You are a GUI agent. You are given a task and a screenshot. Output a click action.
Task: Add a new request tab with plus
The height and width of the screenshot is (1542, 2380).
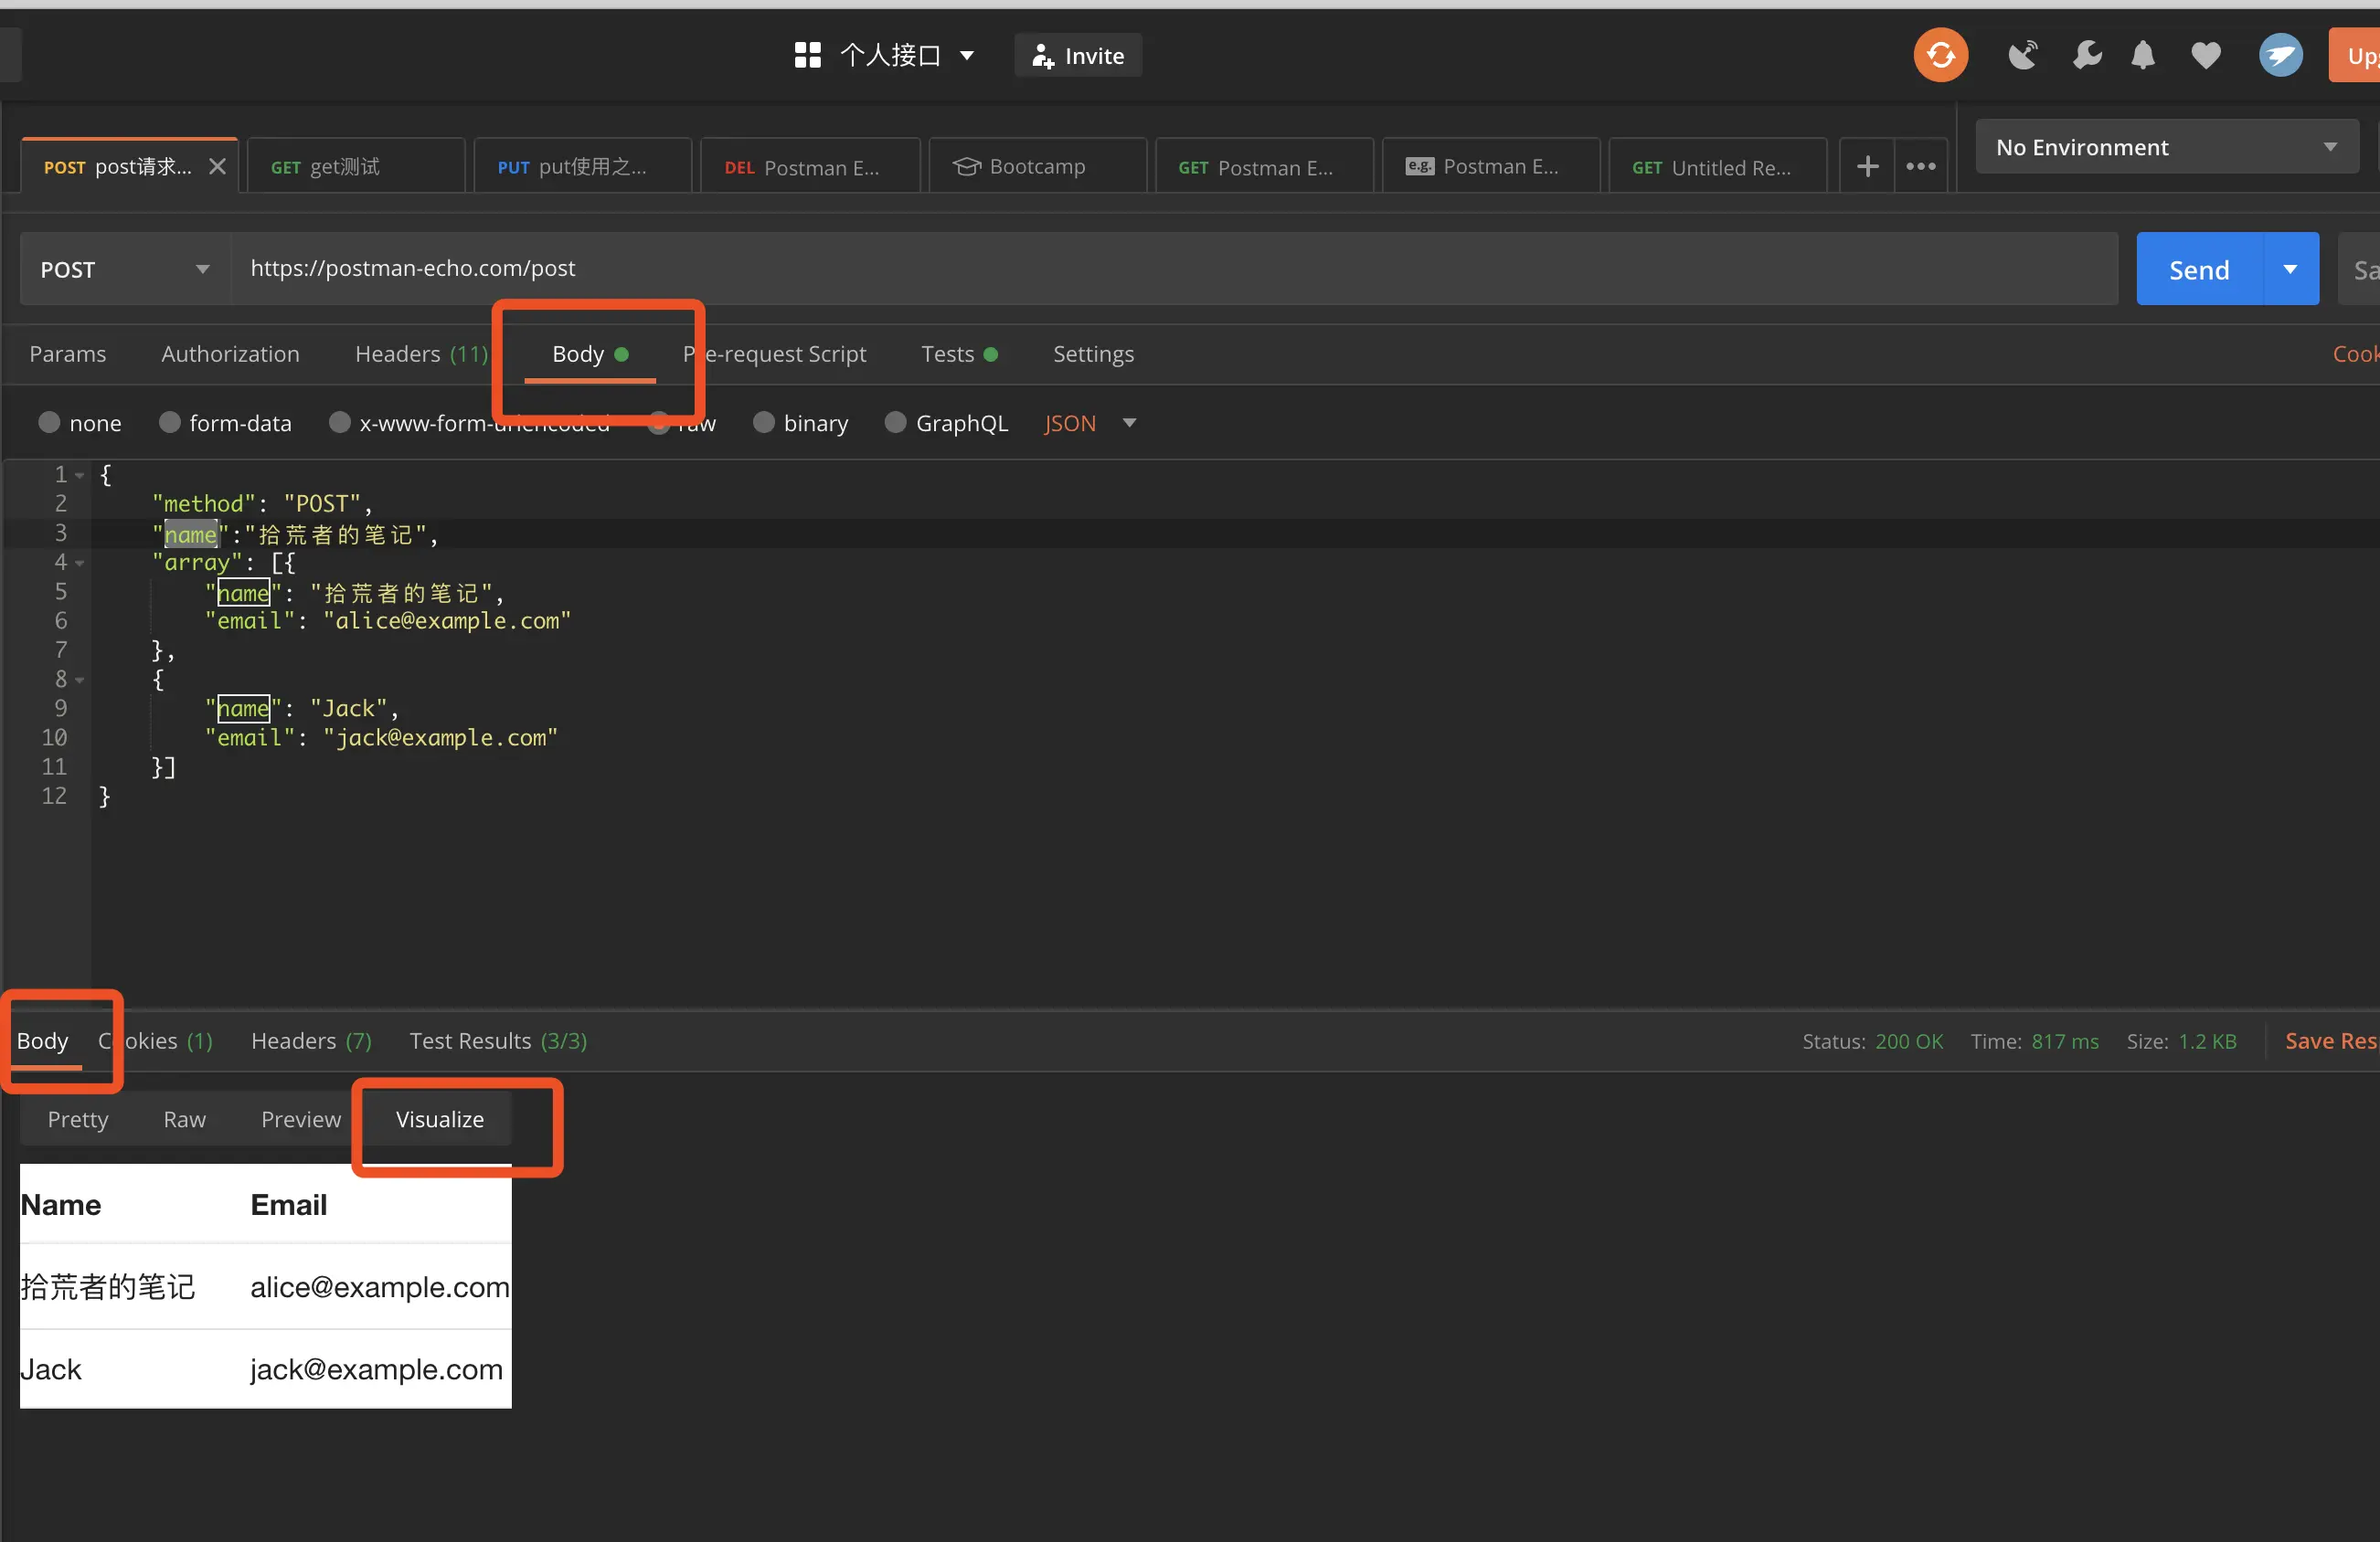(x=1867, y=167)
